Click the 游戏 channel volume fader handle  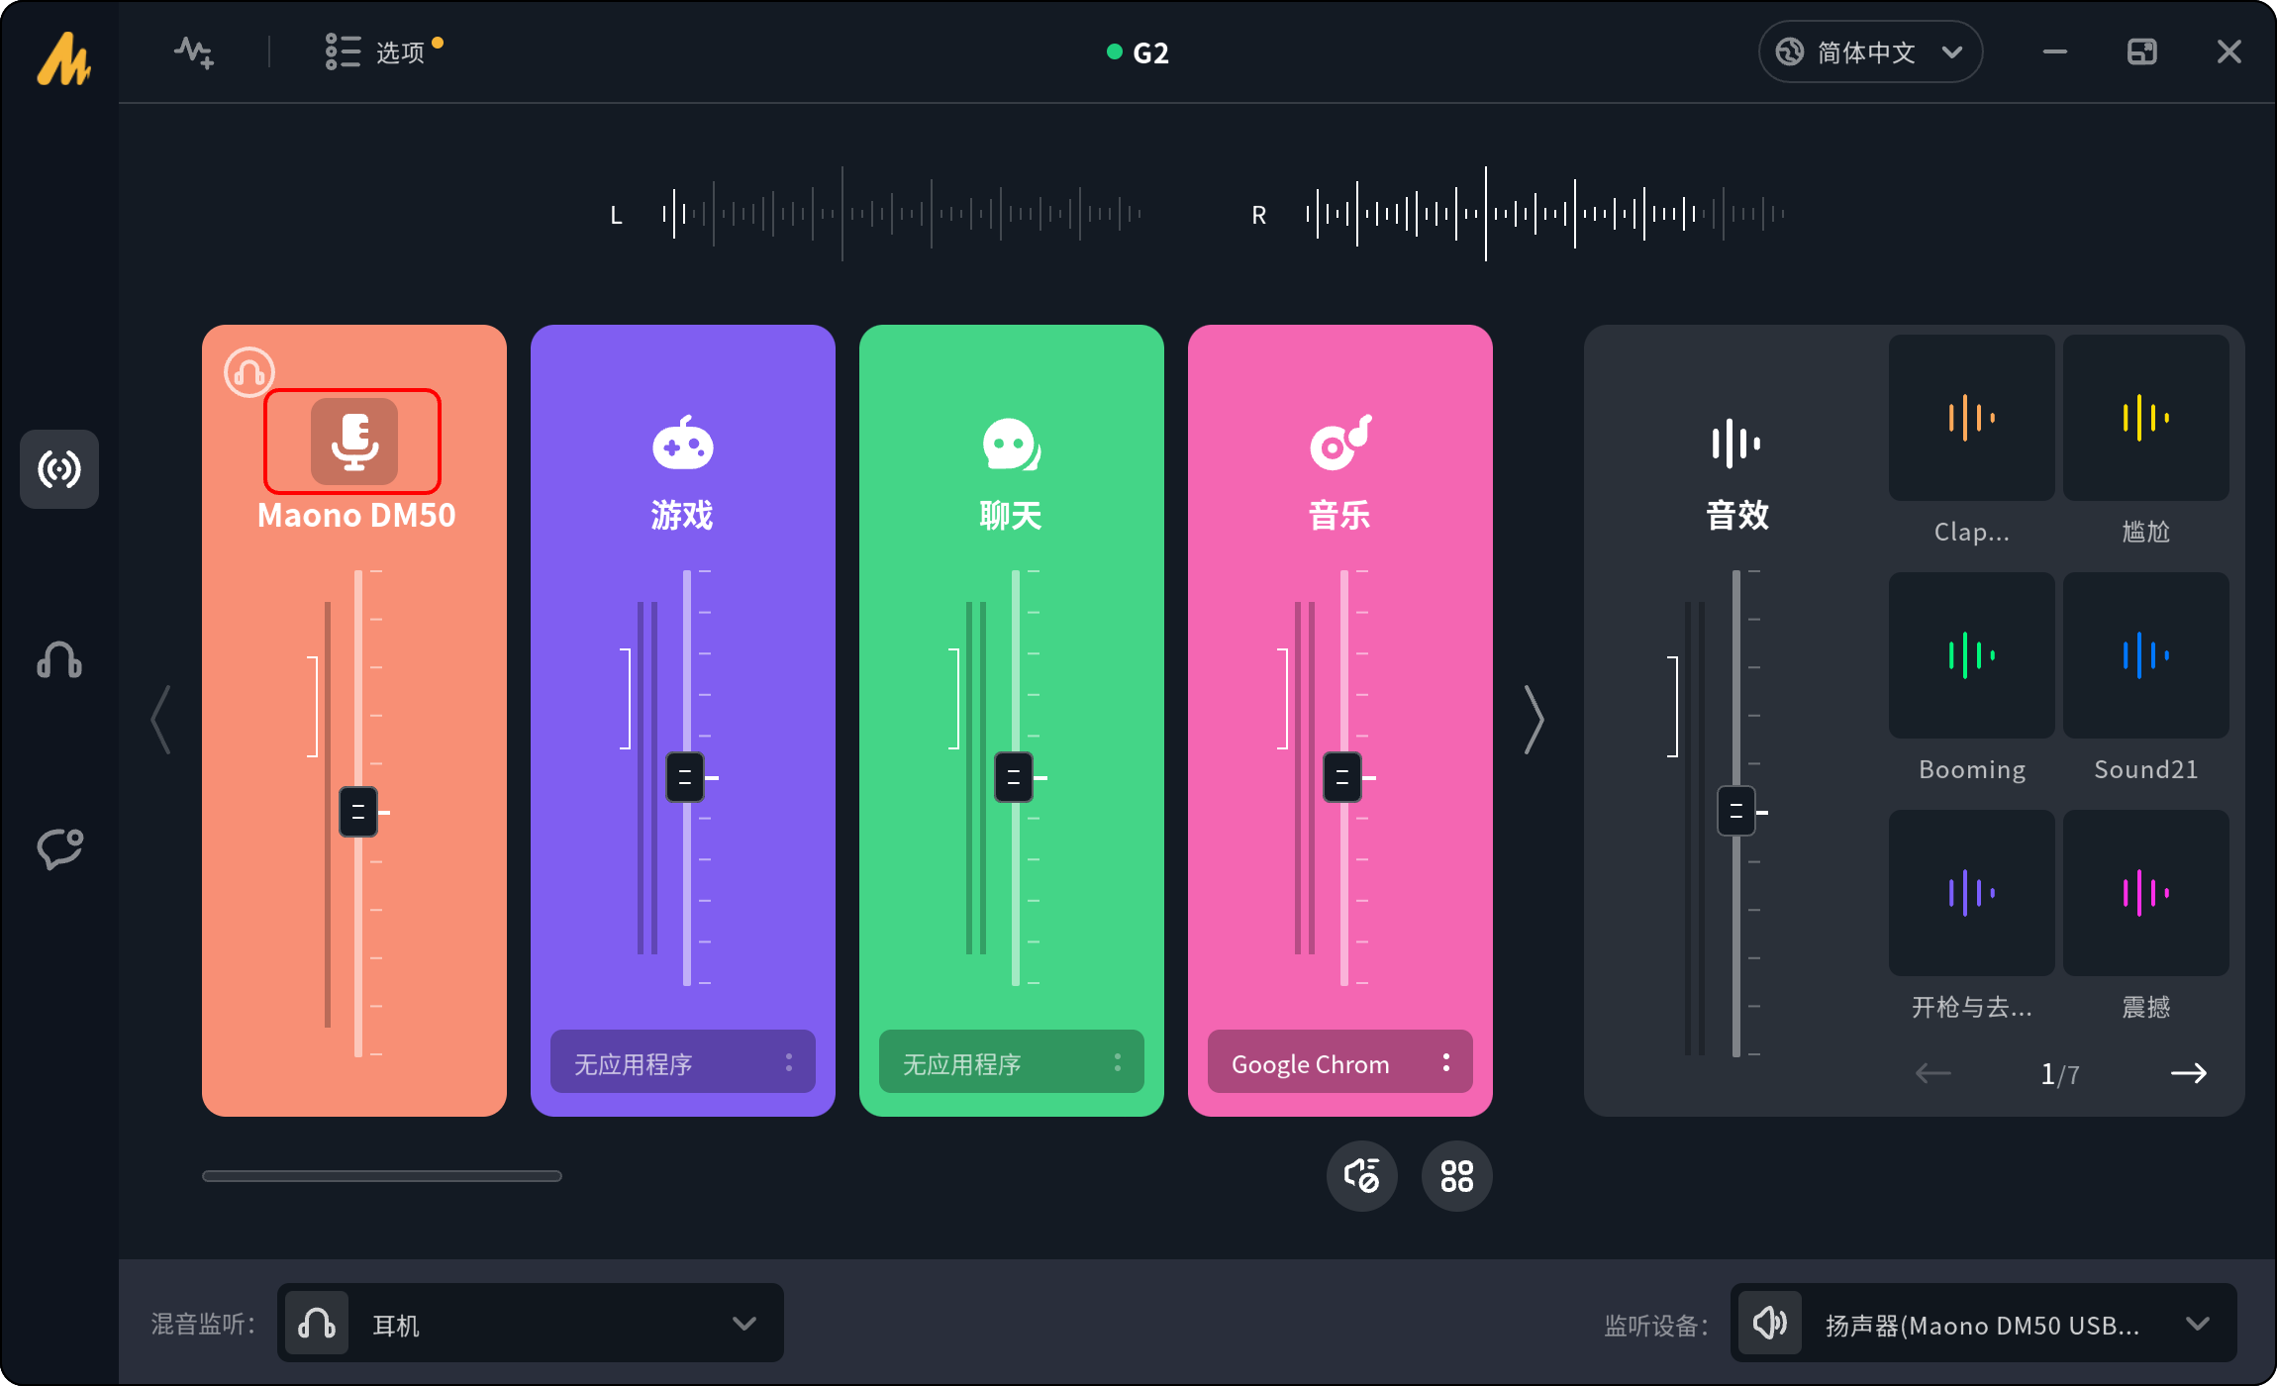click(685, 777)
